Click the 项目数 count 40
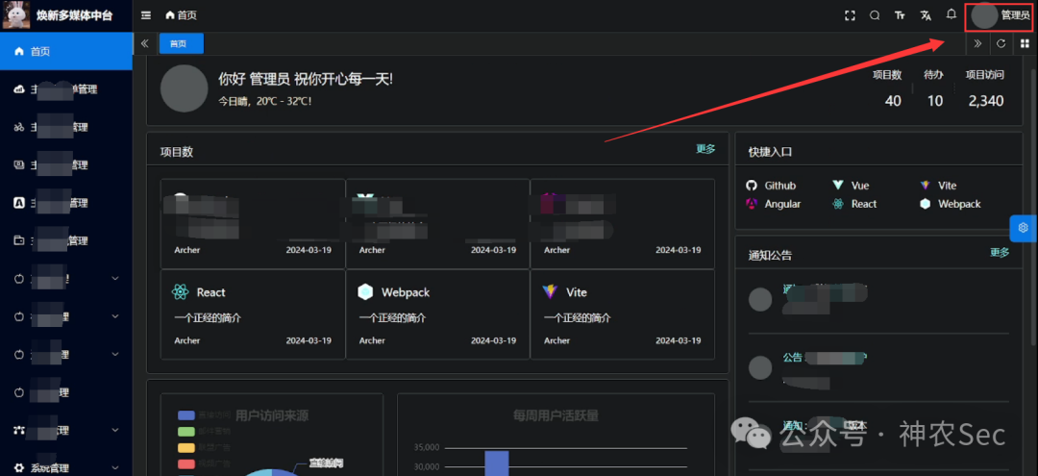The image size is (1038, 476). point(893,101)
